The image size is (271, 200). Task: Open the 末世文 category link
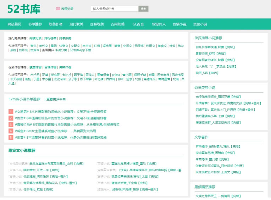(87, 46)
